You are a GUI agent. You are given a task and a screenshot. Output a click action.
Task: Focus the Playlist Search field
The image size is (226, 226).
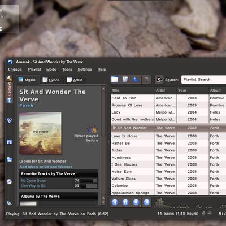click(203, 80)
